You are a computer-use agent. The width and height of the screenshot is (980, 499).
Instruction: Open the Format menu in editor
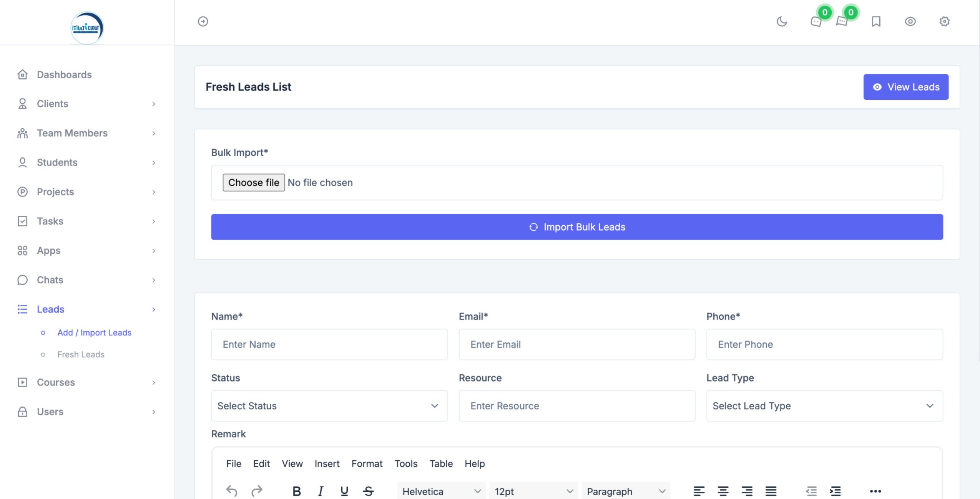tap(367, 464)
